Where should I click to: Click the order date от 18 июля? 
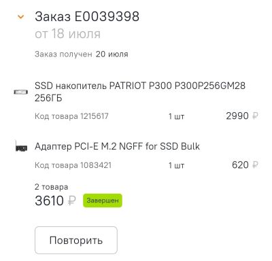tap(67, 34)
